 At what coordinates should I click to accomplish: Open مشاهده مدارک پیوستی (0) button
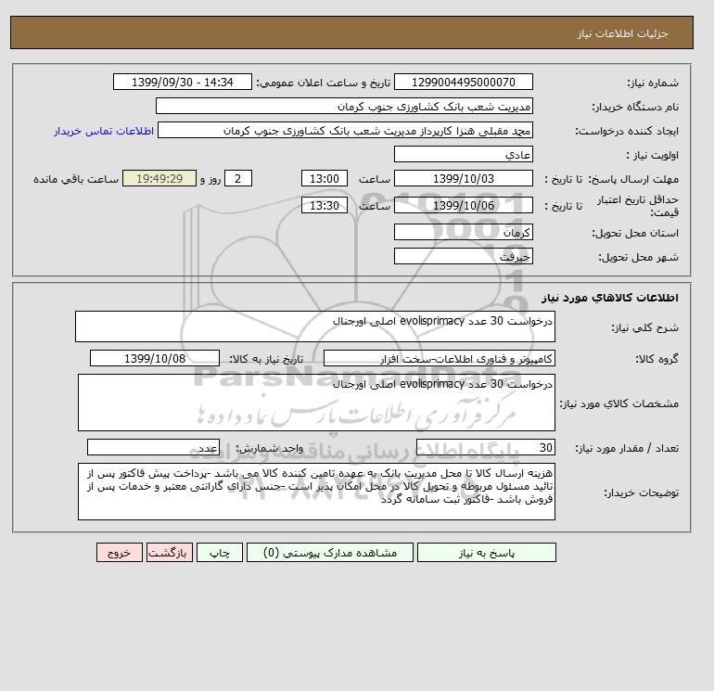[330, 553]
